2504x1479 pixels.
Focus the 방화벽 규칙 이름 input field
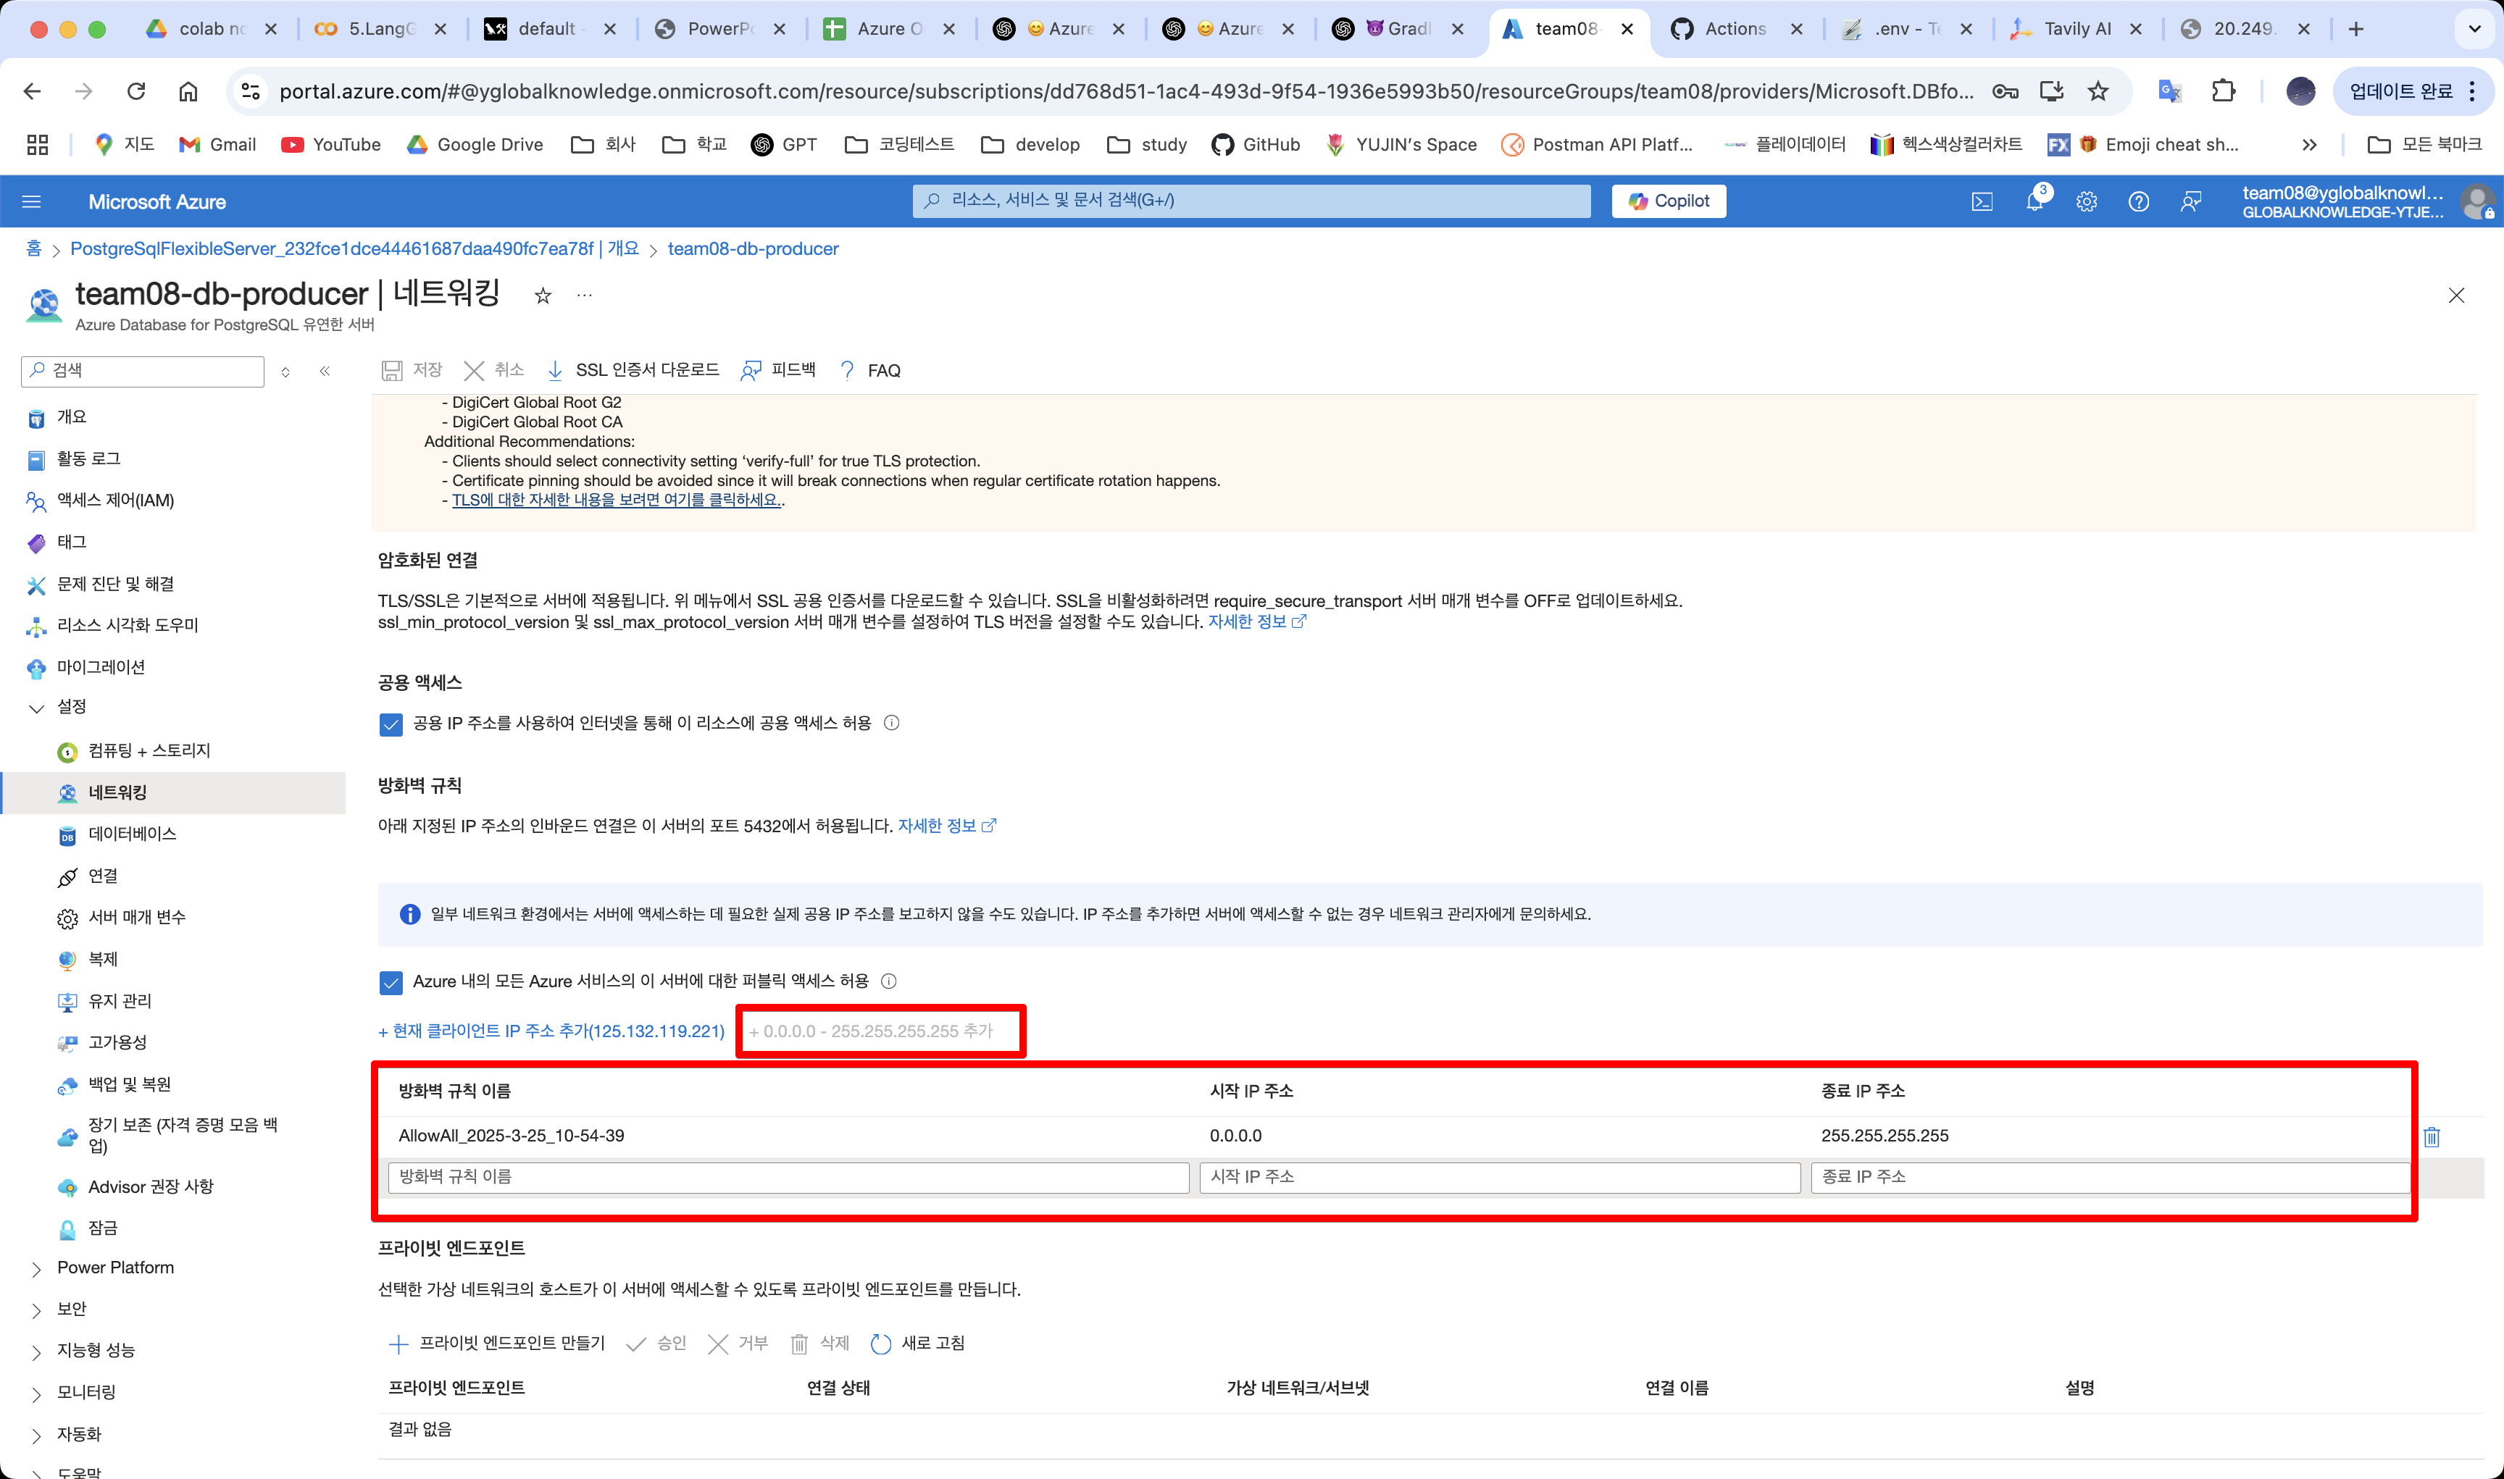click(788, 1177)
